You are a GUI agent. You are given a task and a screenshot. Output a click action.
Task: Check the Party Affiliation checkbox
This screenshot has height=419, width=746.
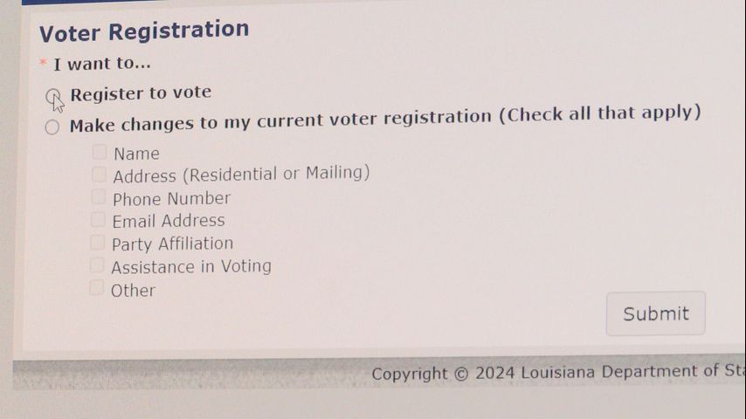(97, 243)
